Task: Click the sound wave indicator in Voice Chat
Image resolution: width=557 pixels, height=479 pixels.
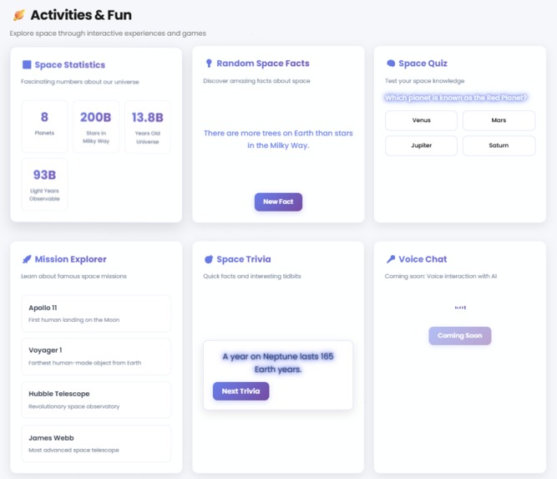Action: (460, 308)
